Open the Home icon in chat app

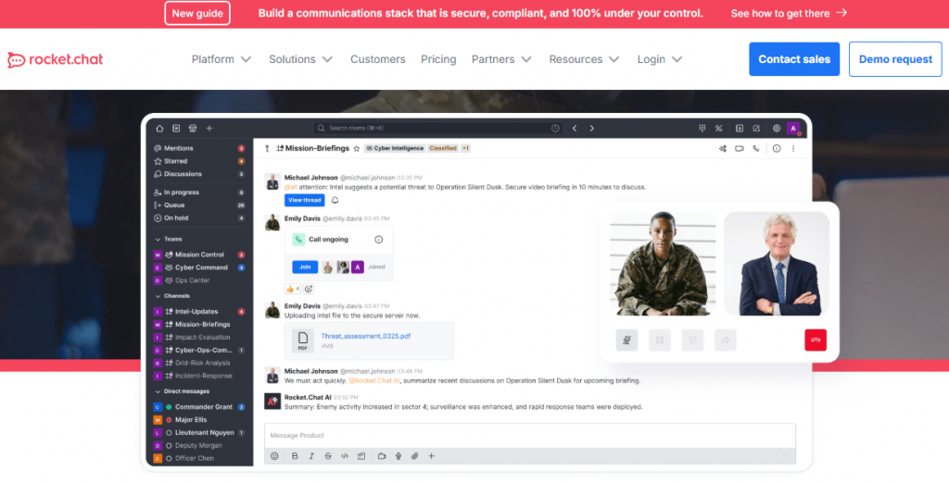(x=159, y=129)
